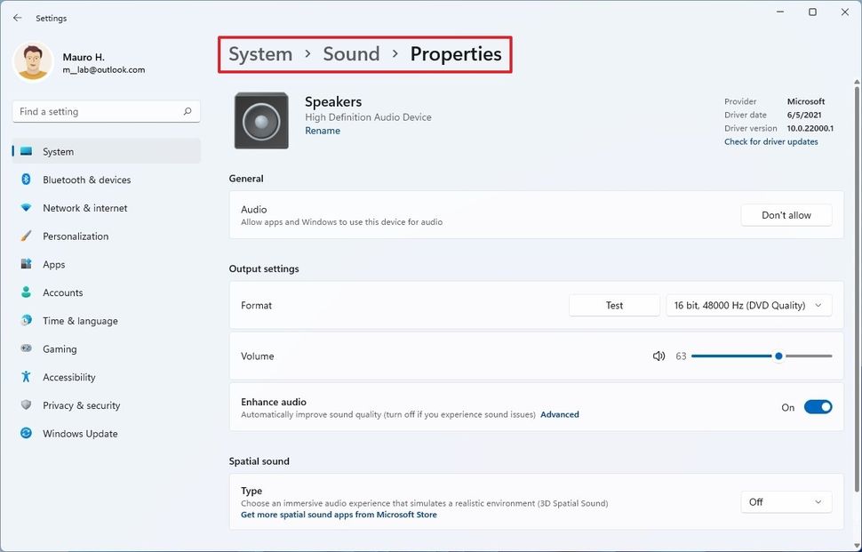Expand the Spatial sound Type dropdown
The height and width of the screenshot is (552, 862).
click(786, 502)
